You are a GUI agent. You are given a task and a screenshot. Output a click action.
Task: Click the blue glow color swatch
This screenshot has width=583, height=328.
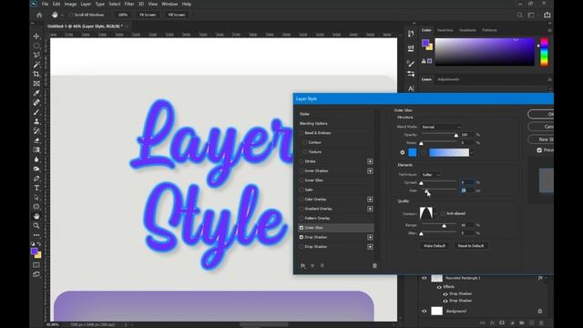click(x=413, y=152)
